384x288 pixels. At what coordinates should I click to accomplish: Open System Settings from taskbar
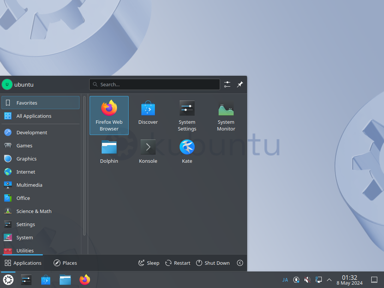[26, 280]
